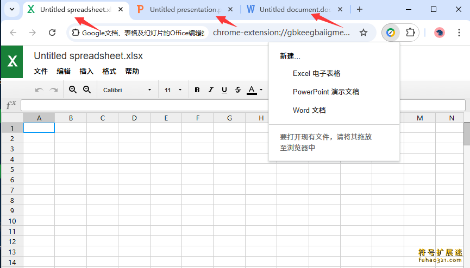The width and height of the screenshot is (470, 268).
Task: Switch to Untitled document tab
Action: [x=295, y=10]
